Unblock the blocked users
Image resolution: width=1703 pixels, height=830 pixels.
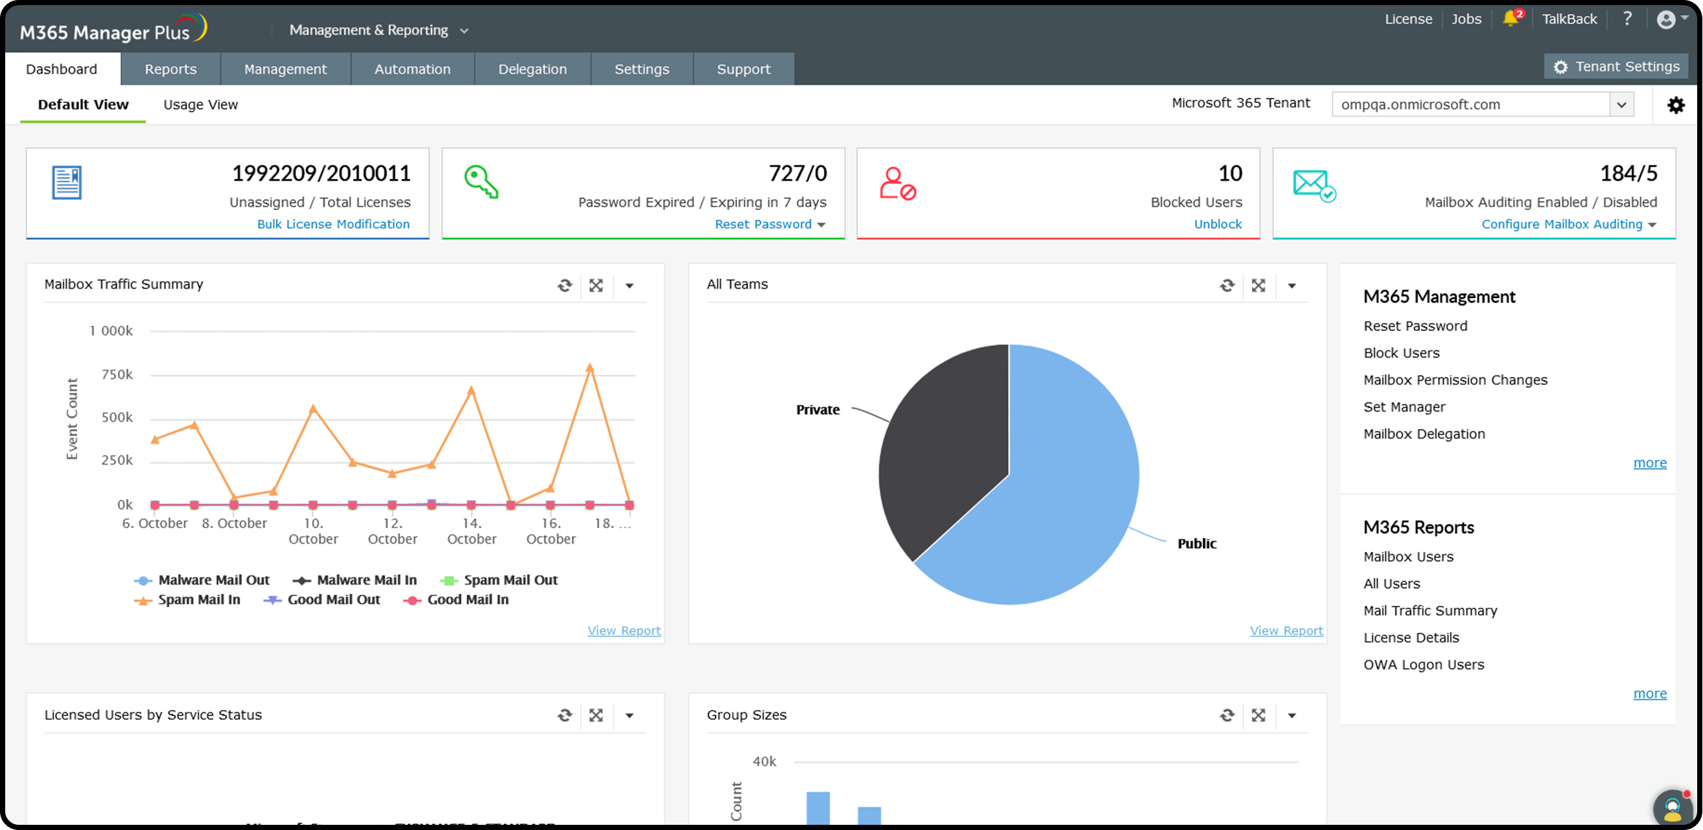point(1217,225)
